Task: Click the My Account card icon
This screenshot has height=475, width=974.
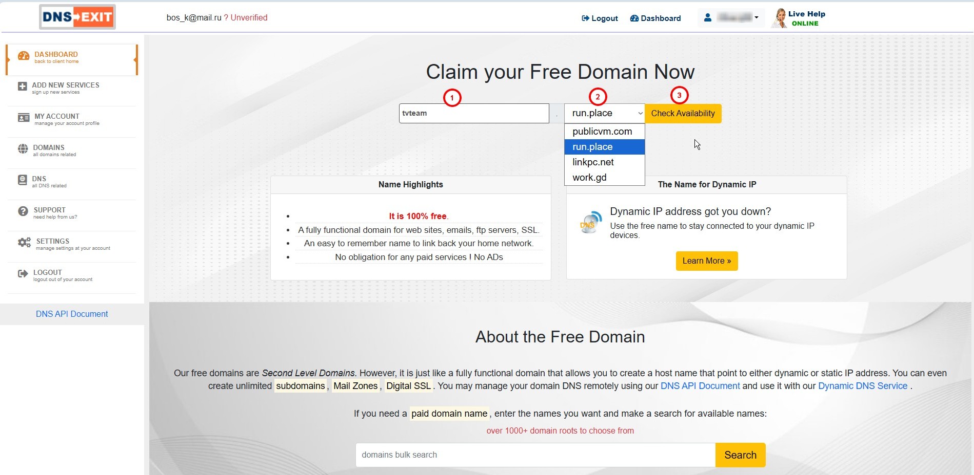Action: pyautogui.click(x=24, y=118)
